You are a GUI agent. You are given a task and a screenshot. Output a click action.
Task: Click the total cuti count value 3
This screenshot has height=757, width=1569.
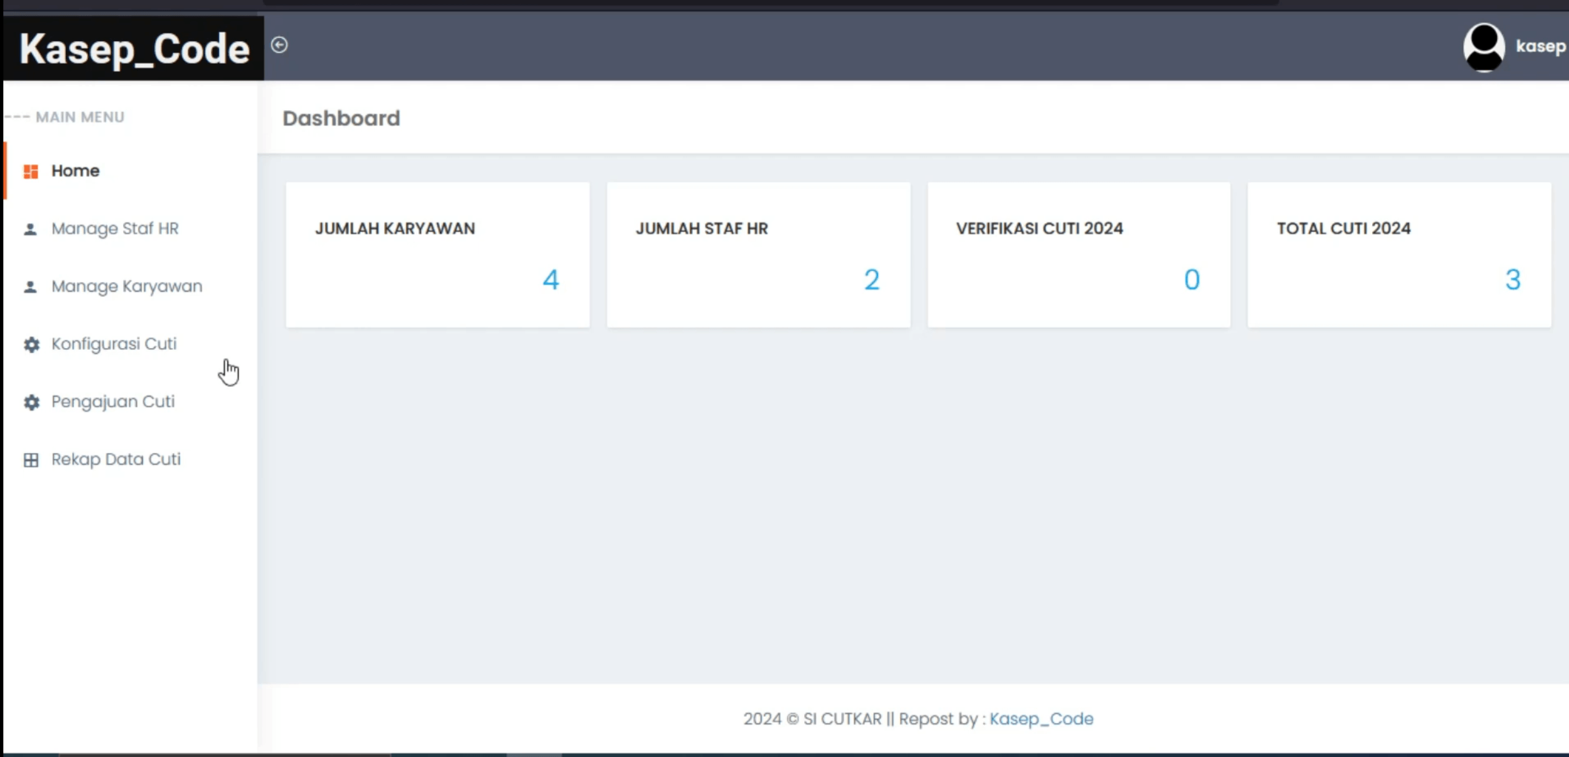[1513, 280]
